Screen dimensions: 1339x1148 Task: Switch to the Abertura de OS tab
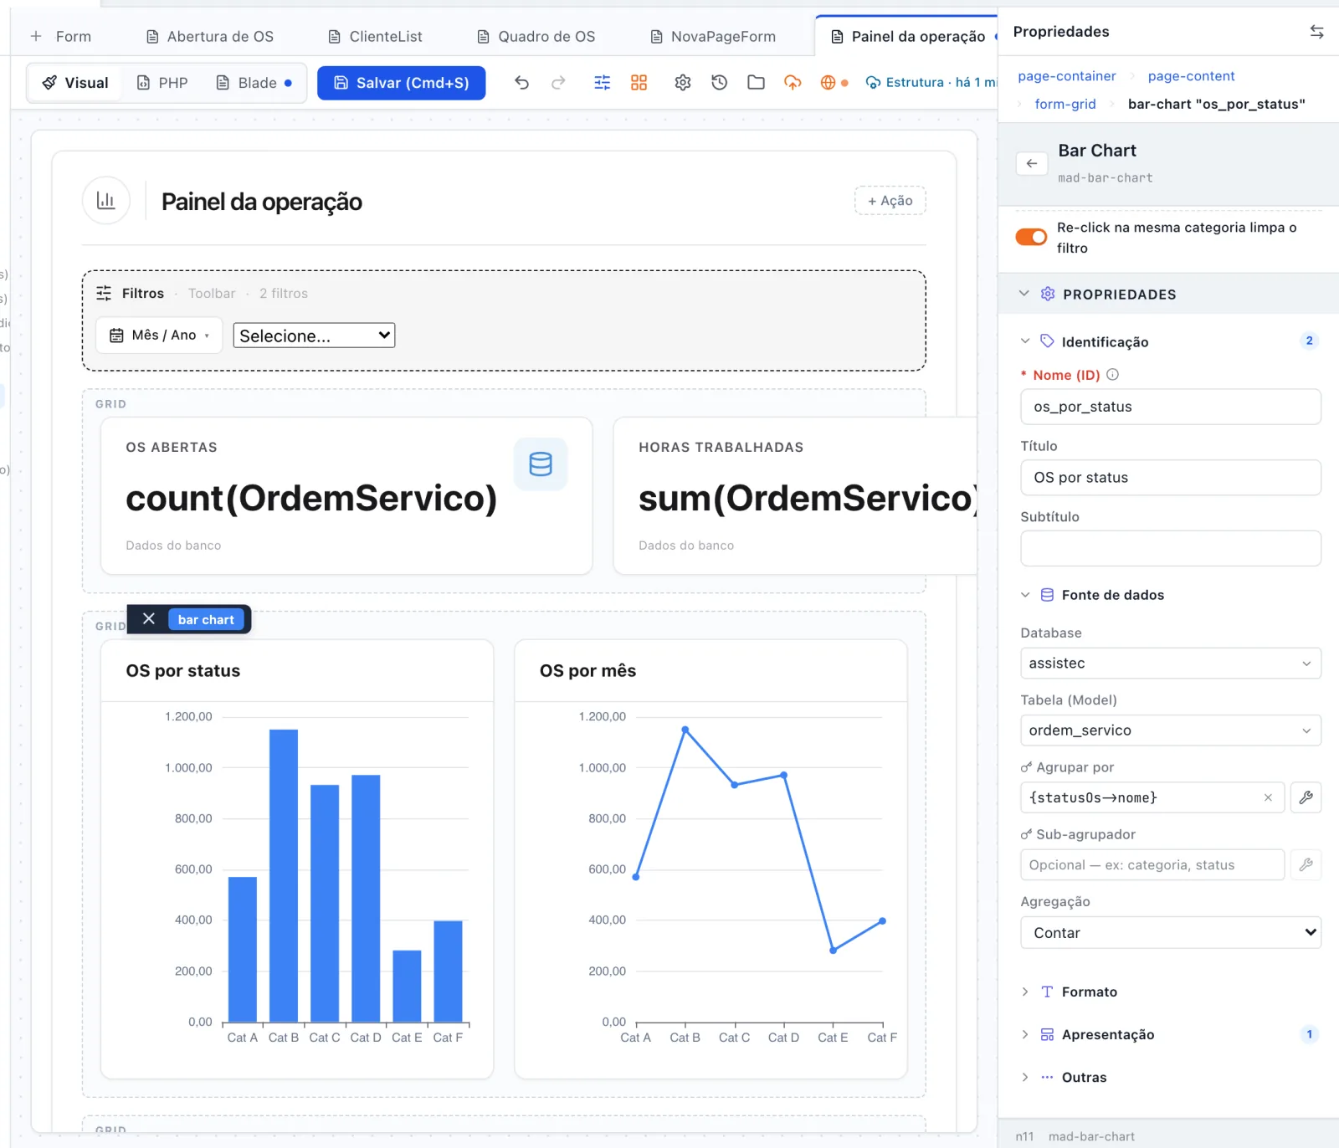(x=210, y=36)
